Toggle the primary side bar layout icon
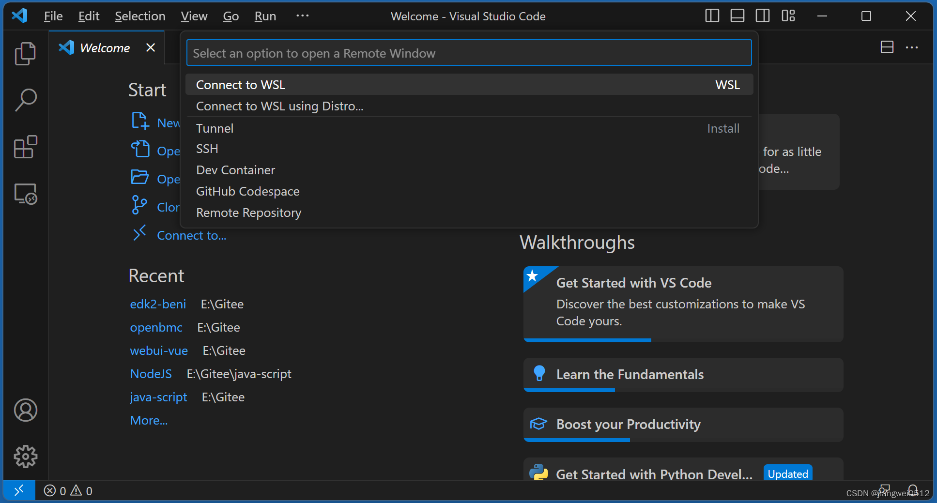Screen dimensions: 937x503 coord(712,16)
